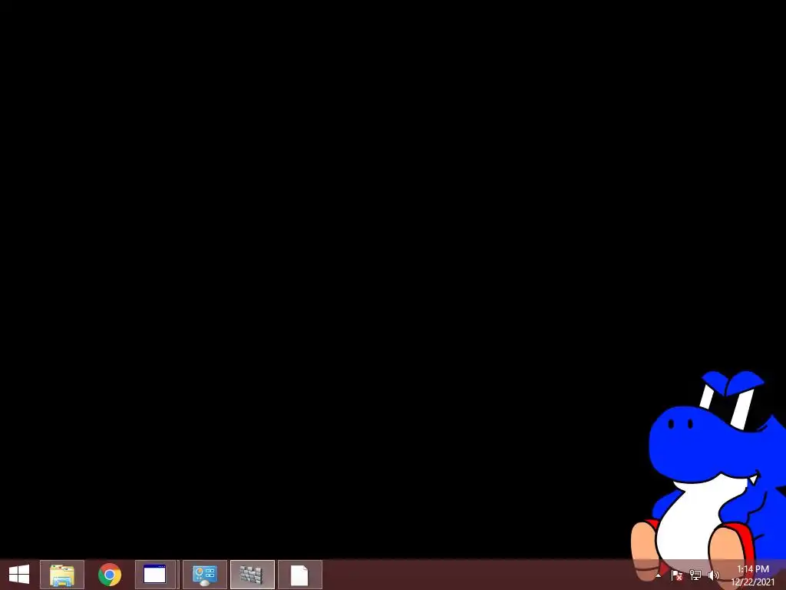
Task: Show hidden system tray icons
Action: coord(658,575)
